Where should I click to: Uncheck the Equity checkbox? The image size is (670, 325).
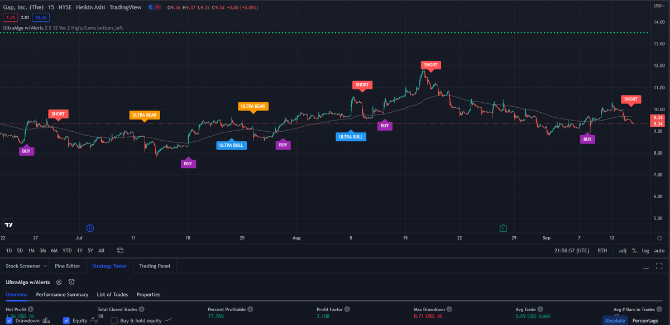[66, 321]
